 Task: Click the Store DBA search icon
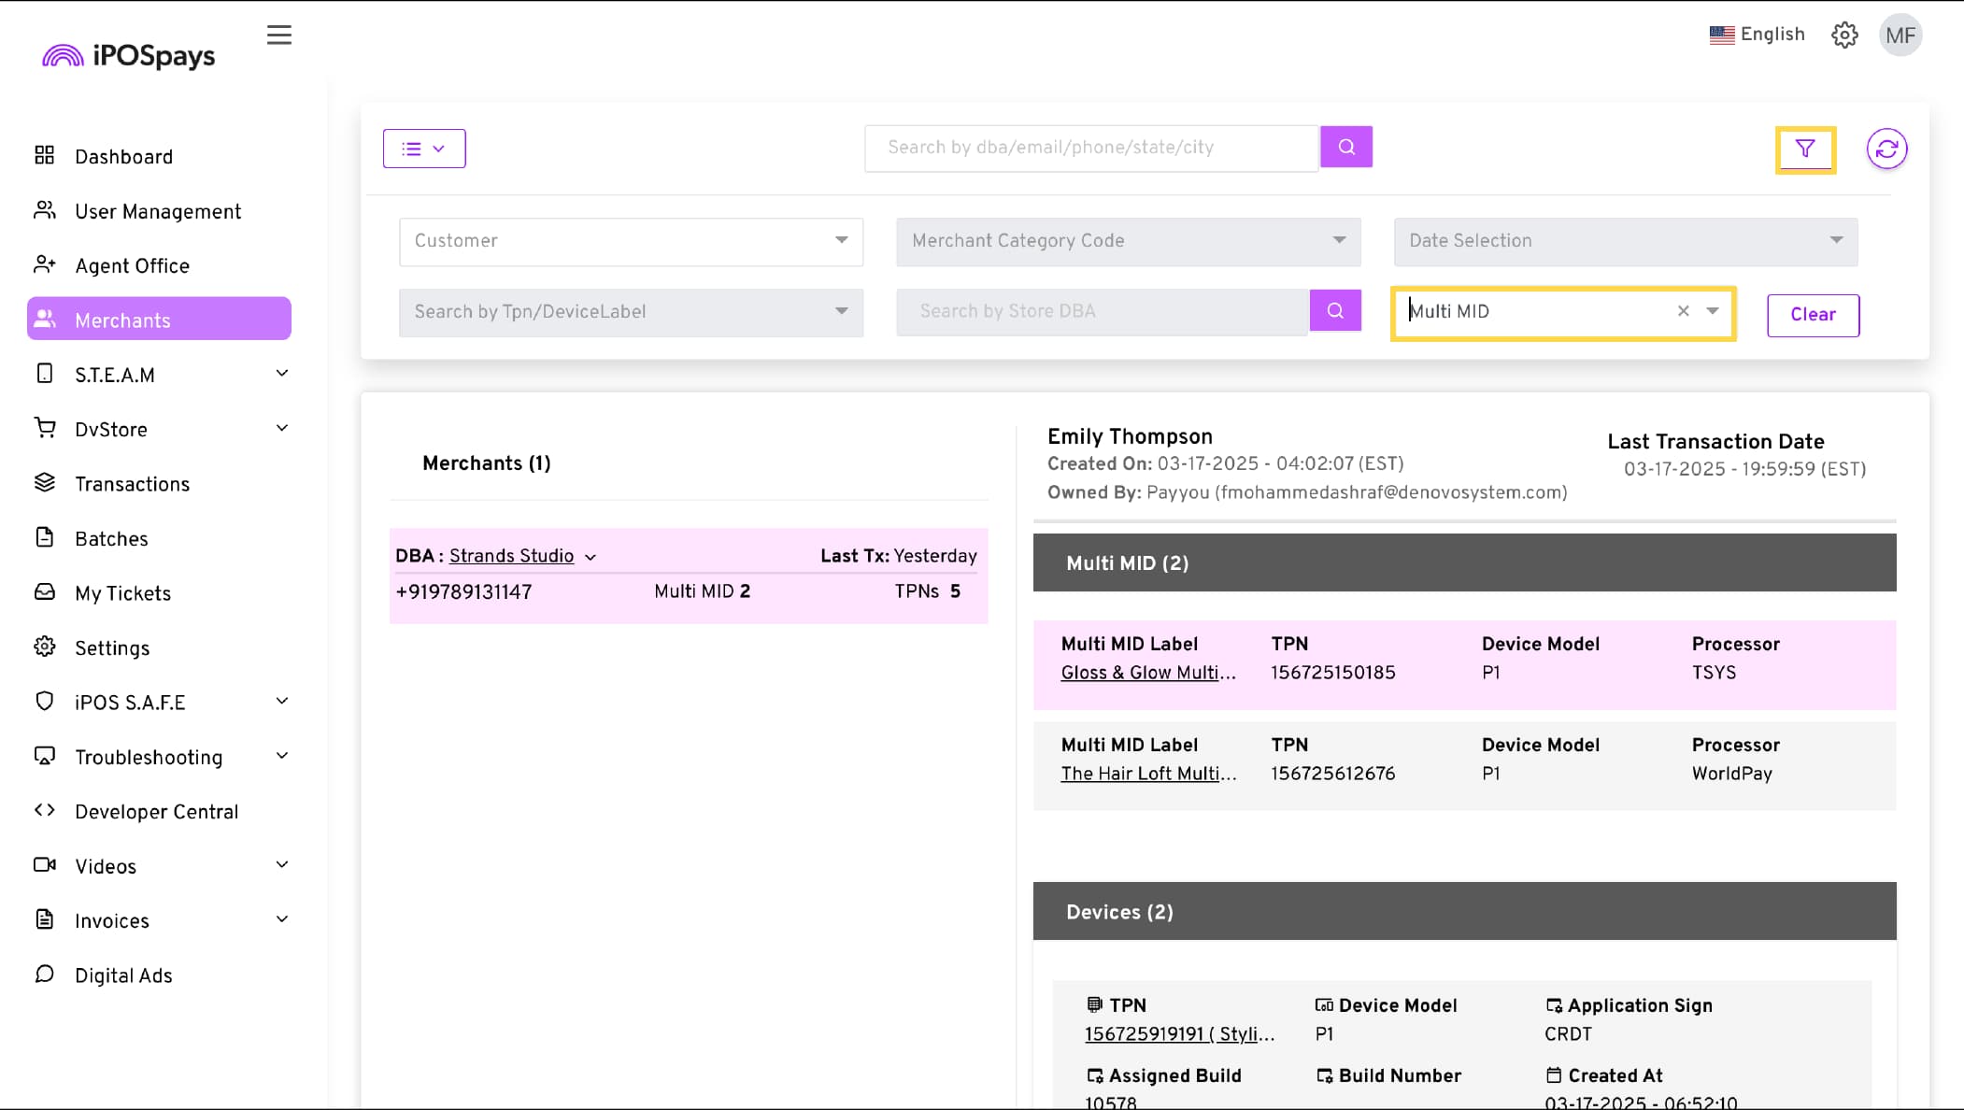tap(1334, 310)
